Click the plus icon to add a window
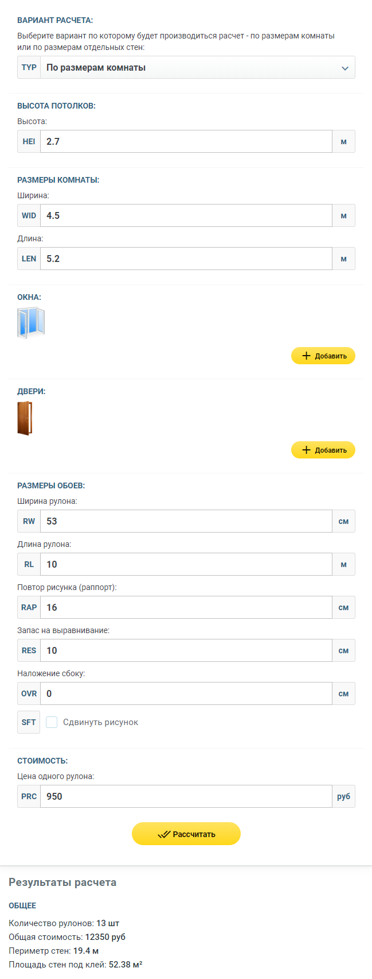The height and width of the screenshot is (979, 372). coord(306,356)
